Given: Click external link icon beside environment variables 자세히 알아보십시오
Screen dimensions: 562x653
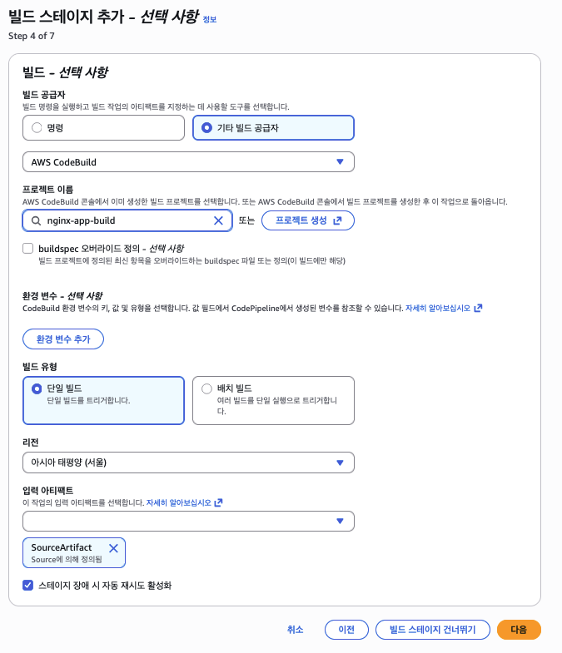Looking at the screenshot, I should [478, 308].
